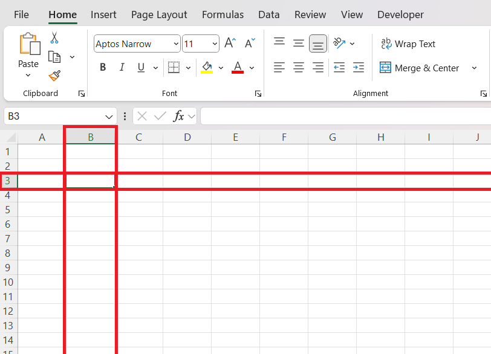Open the Clipboard dialog launcher
The image size is (491, 354).
[82, 94]
